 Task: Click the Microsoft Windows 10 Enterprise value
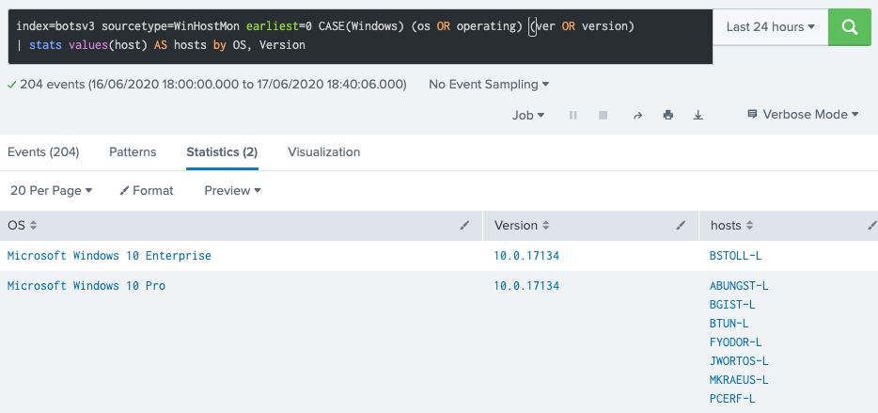click(109, 256)
